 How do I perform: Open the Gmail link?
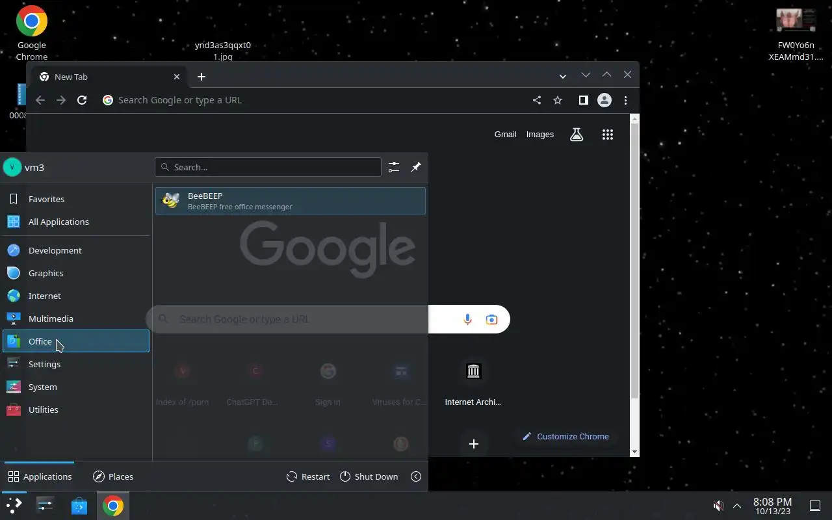[x=505, y=135]
